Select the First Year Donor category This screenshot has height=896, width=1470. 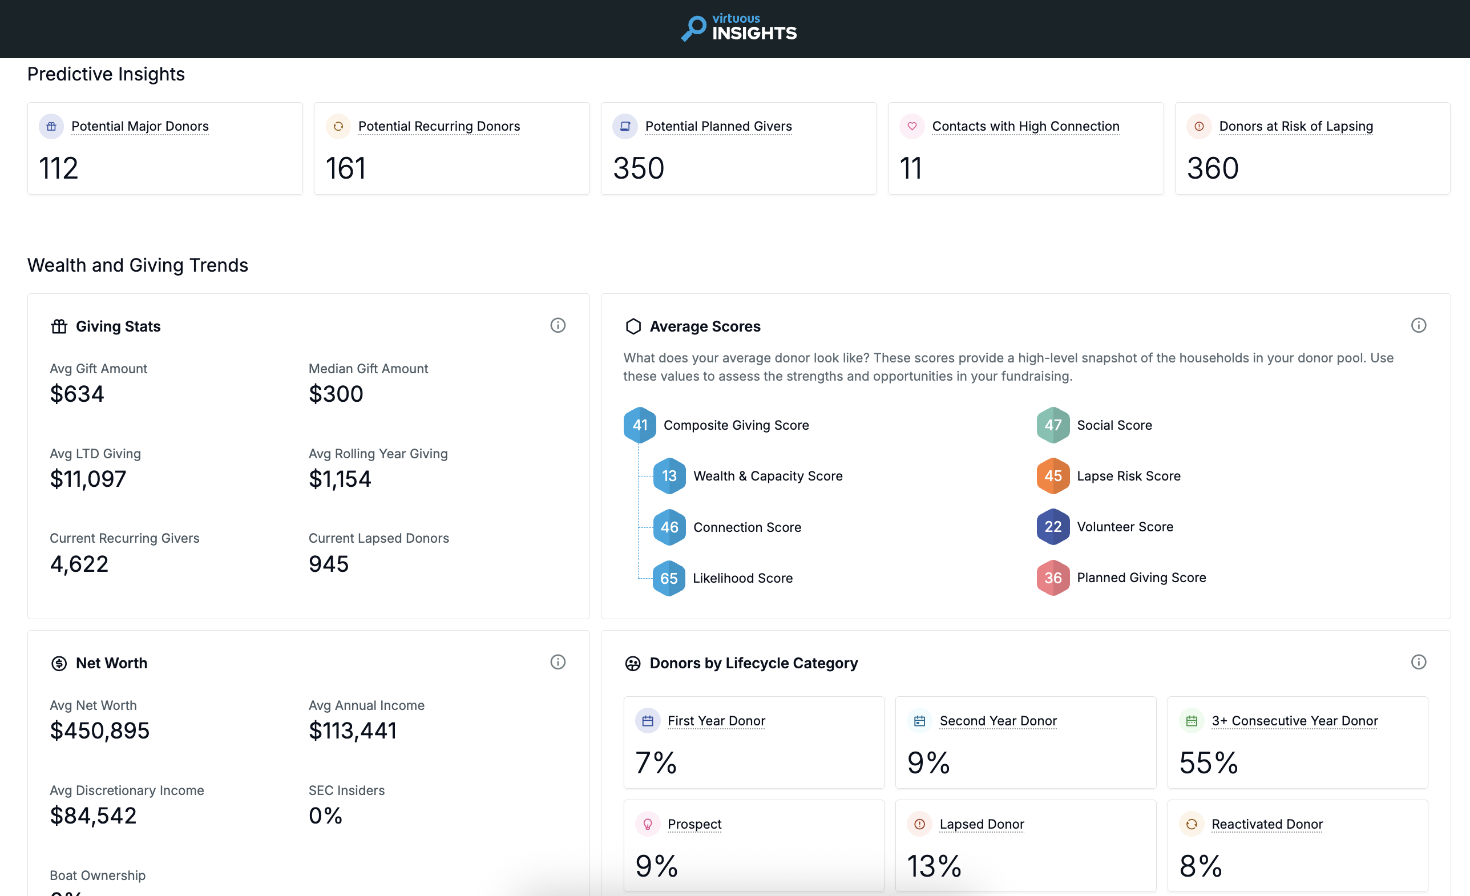pyautogui.click(x=717, y=721)
